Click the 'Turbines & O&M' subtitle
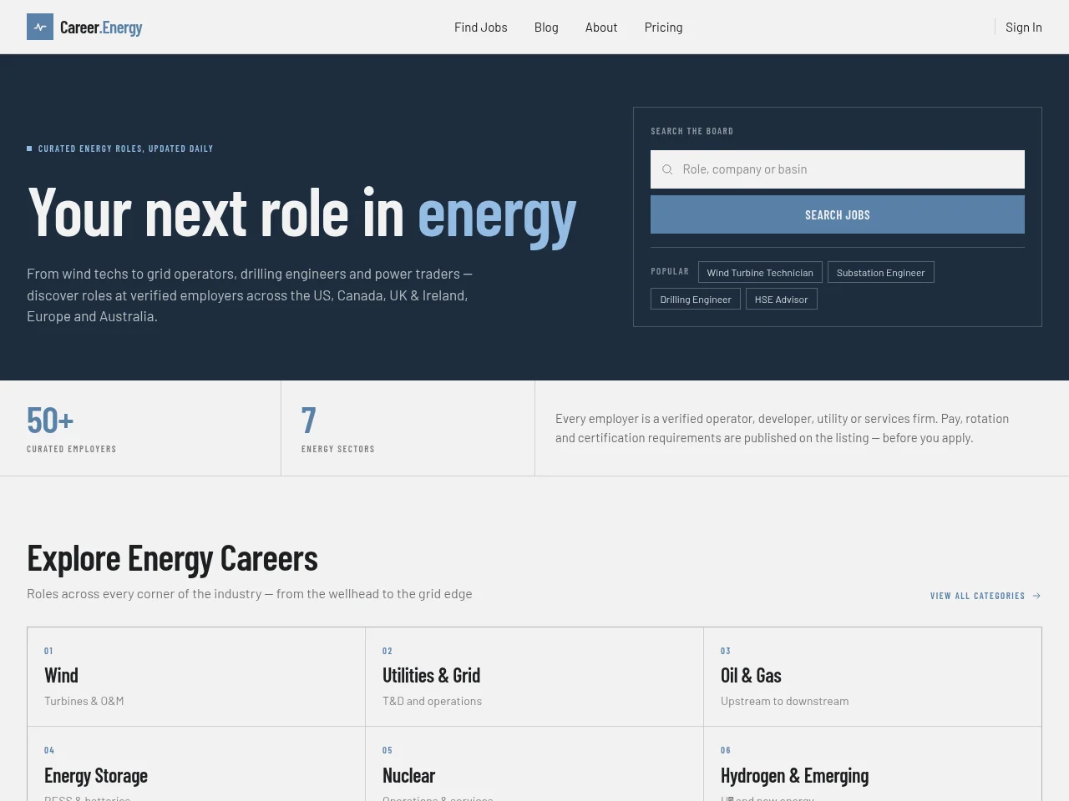Viewport: 1069px width, 801px height. [84, 701]
